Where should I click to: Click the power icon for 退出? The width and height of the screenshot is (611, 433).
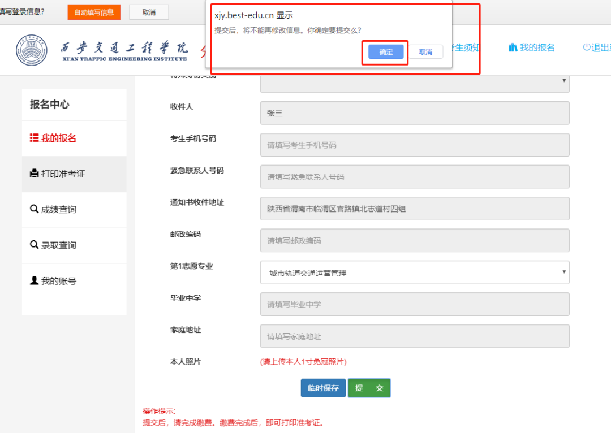(587, 48)
